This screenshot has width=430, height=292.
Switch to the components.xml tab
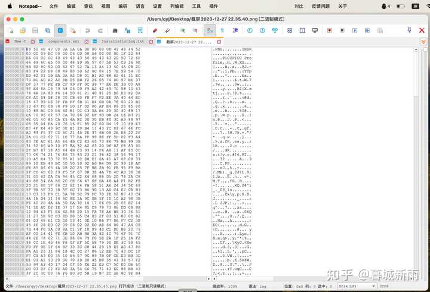click(x=64, y=42)
